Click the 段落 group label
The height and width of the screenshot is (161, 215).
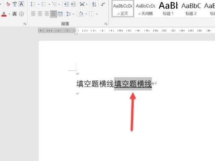(65, 24)
